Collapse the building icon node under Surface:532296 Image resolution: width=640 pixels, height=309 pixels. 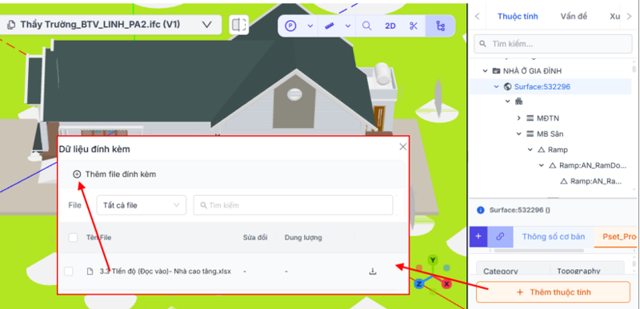tap(508, 101)
